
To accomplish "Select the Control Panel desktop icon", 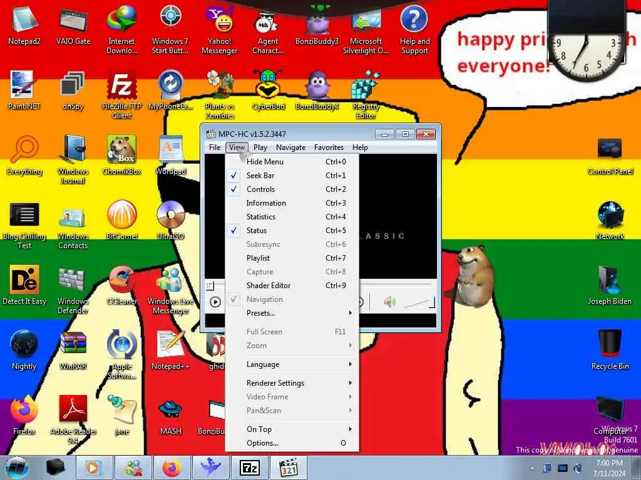I will point(610,156).
